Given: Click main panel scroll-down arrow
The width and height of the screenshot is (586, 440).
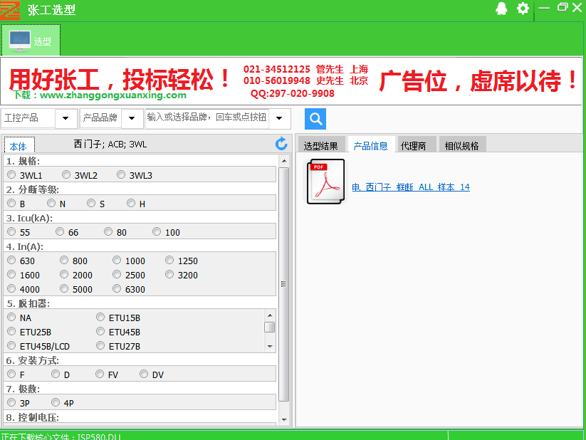Looking at the screenshot, I should pyautogui.click(x=284, y=420).
